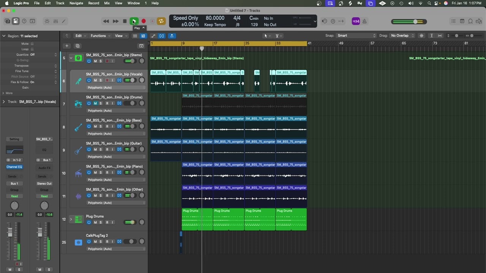The width and height of the screenshot is (486, 273).
Task: Toggle the yellow Cycle loop button
Action: pyautogui.click(x=161, y=21)
